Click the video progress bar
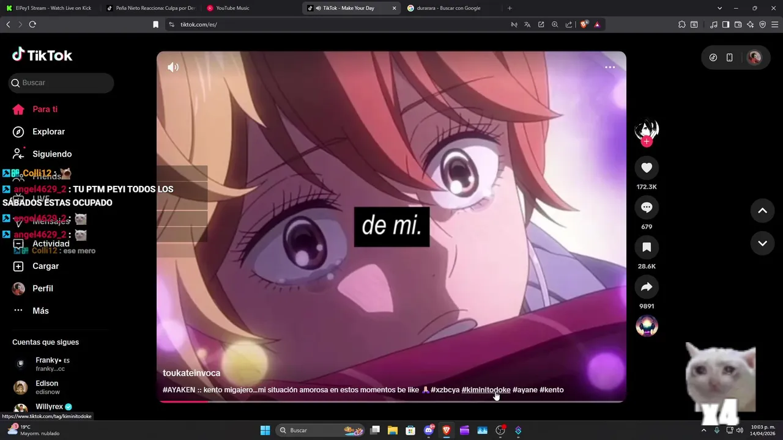 click(x=391, y=402)
